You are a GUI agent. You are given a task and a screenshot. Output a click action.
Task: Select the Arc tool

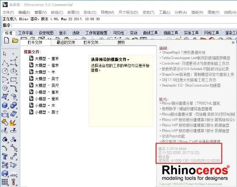(x=5, y=80)
